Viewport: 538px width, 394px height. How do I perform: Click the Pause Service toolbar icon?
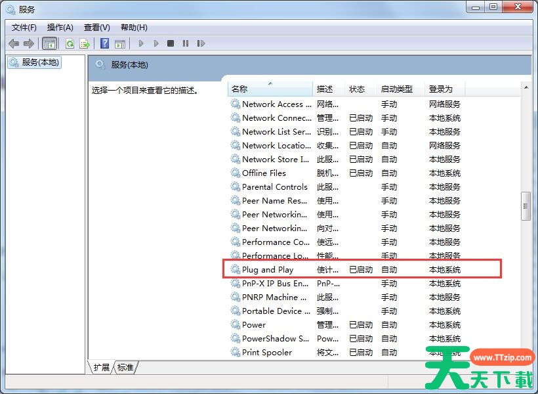[x=186, y=43]
